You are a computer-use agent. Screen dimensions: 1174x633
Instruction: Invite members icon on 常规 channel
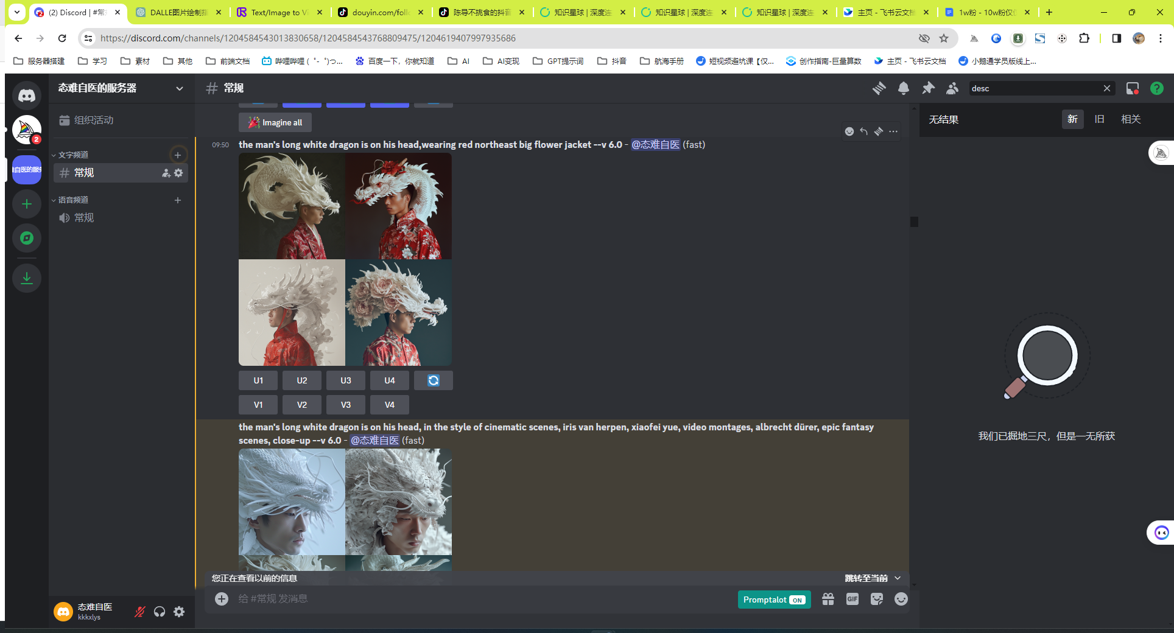click(x=166, y=173)
